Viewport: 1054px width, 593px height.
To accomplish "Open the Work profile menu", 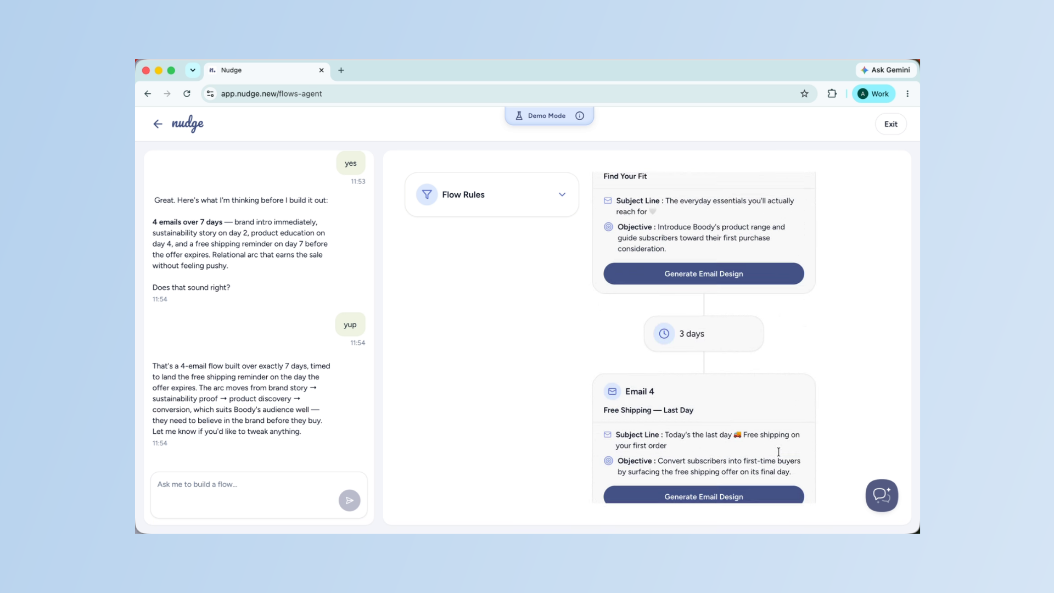I will pos(873,94).
